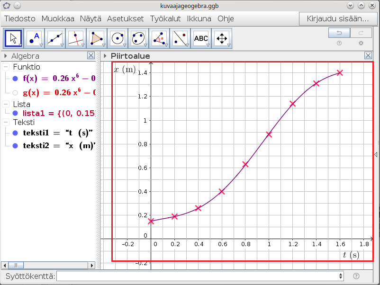Select the Ellipse conic tool
Screen dimensions: 380x285
tap(139, 38)
